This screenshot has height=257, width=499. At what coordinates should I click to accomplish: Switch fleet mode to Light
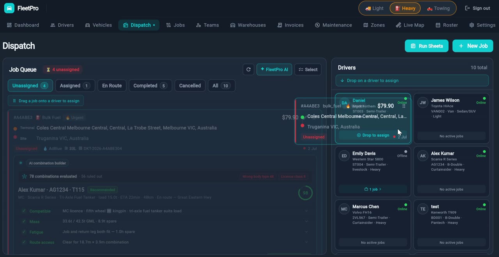374,8
